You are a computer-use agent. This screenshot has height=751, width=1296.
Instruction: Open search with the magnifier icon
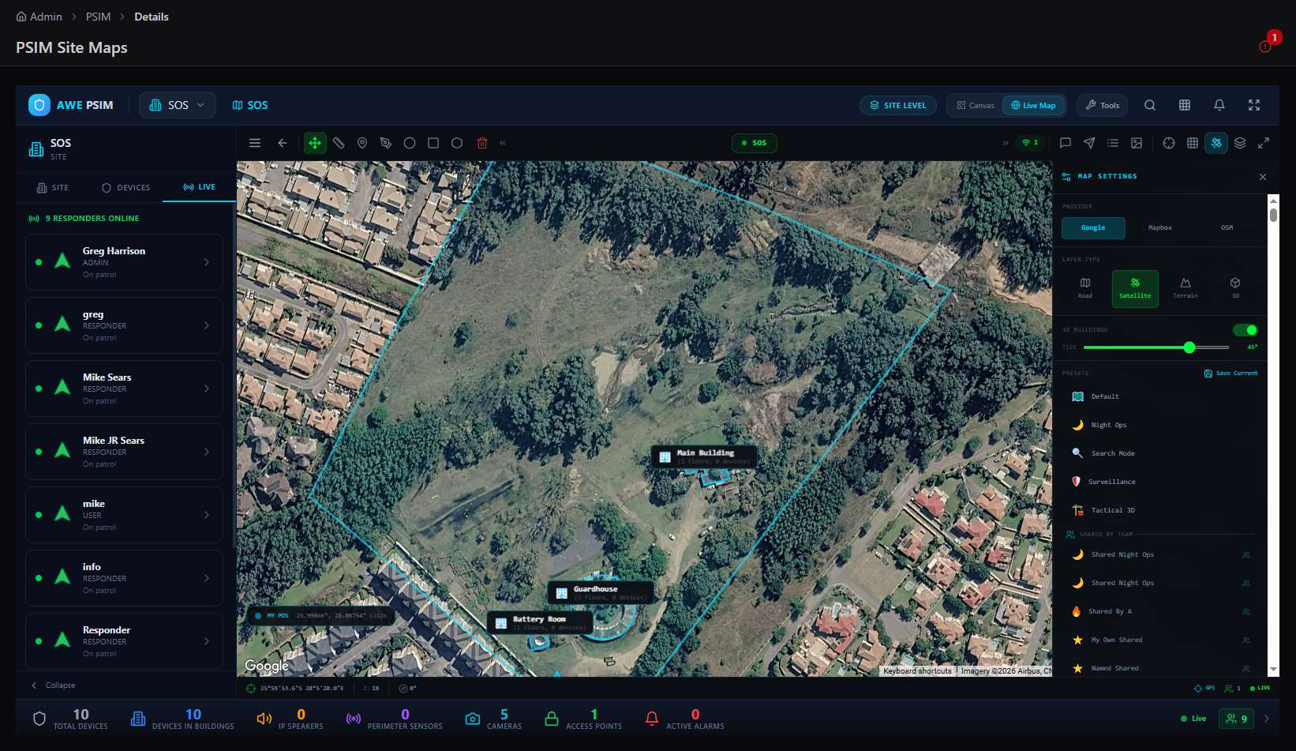pyautogui.click(x=1150, y=105)
